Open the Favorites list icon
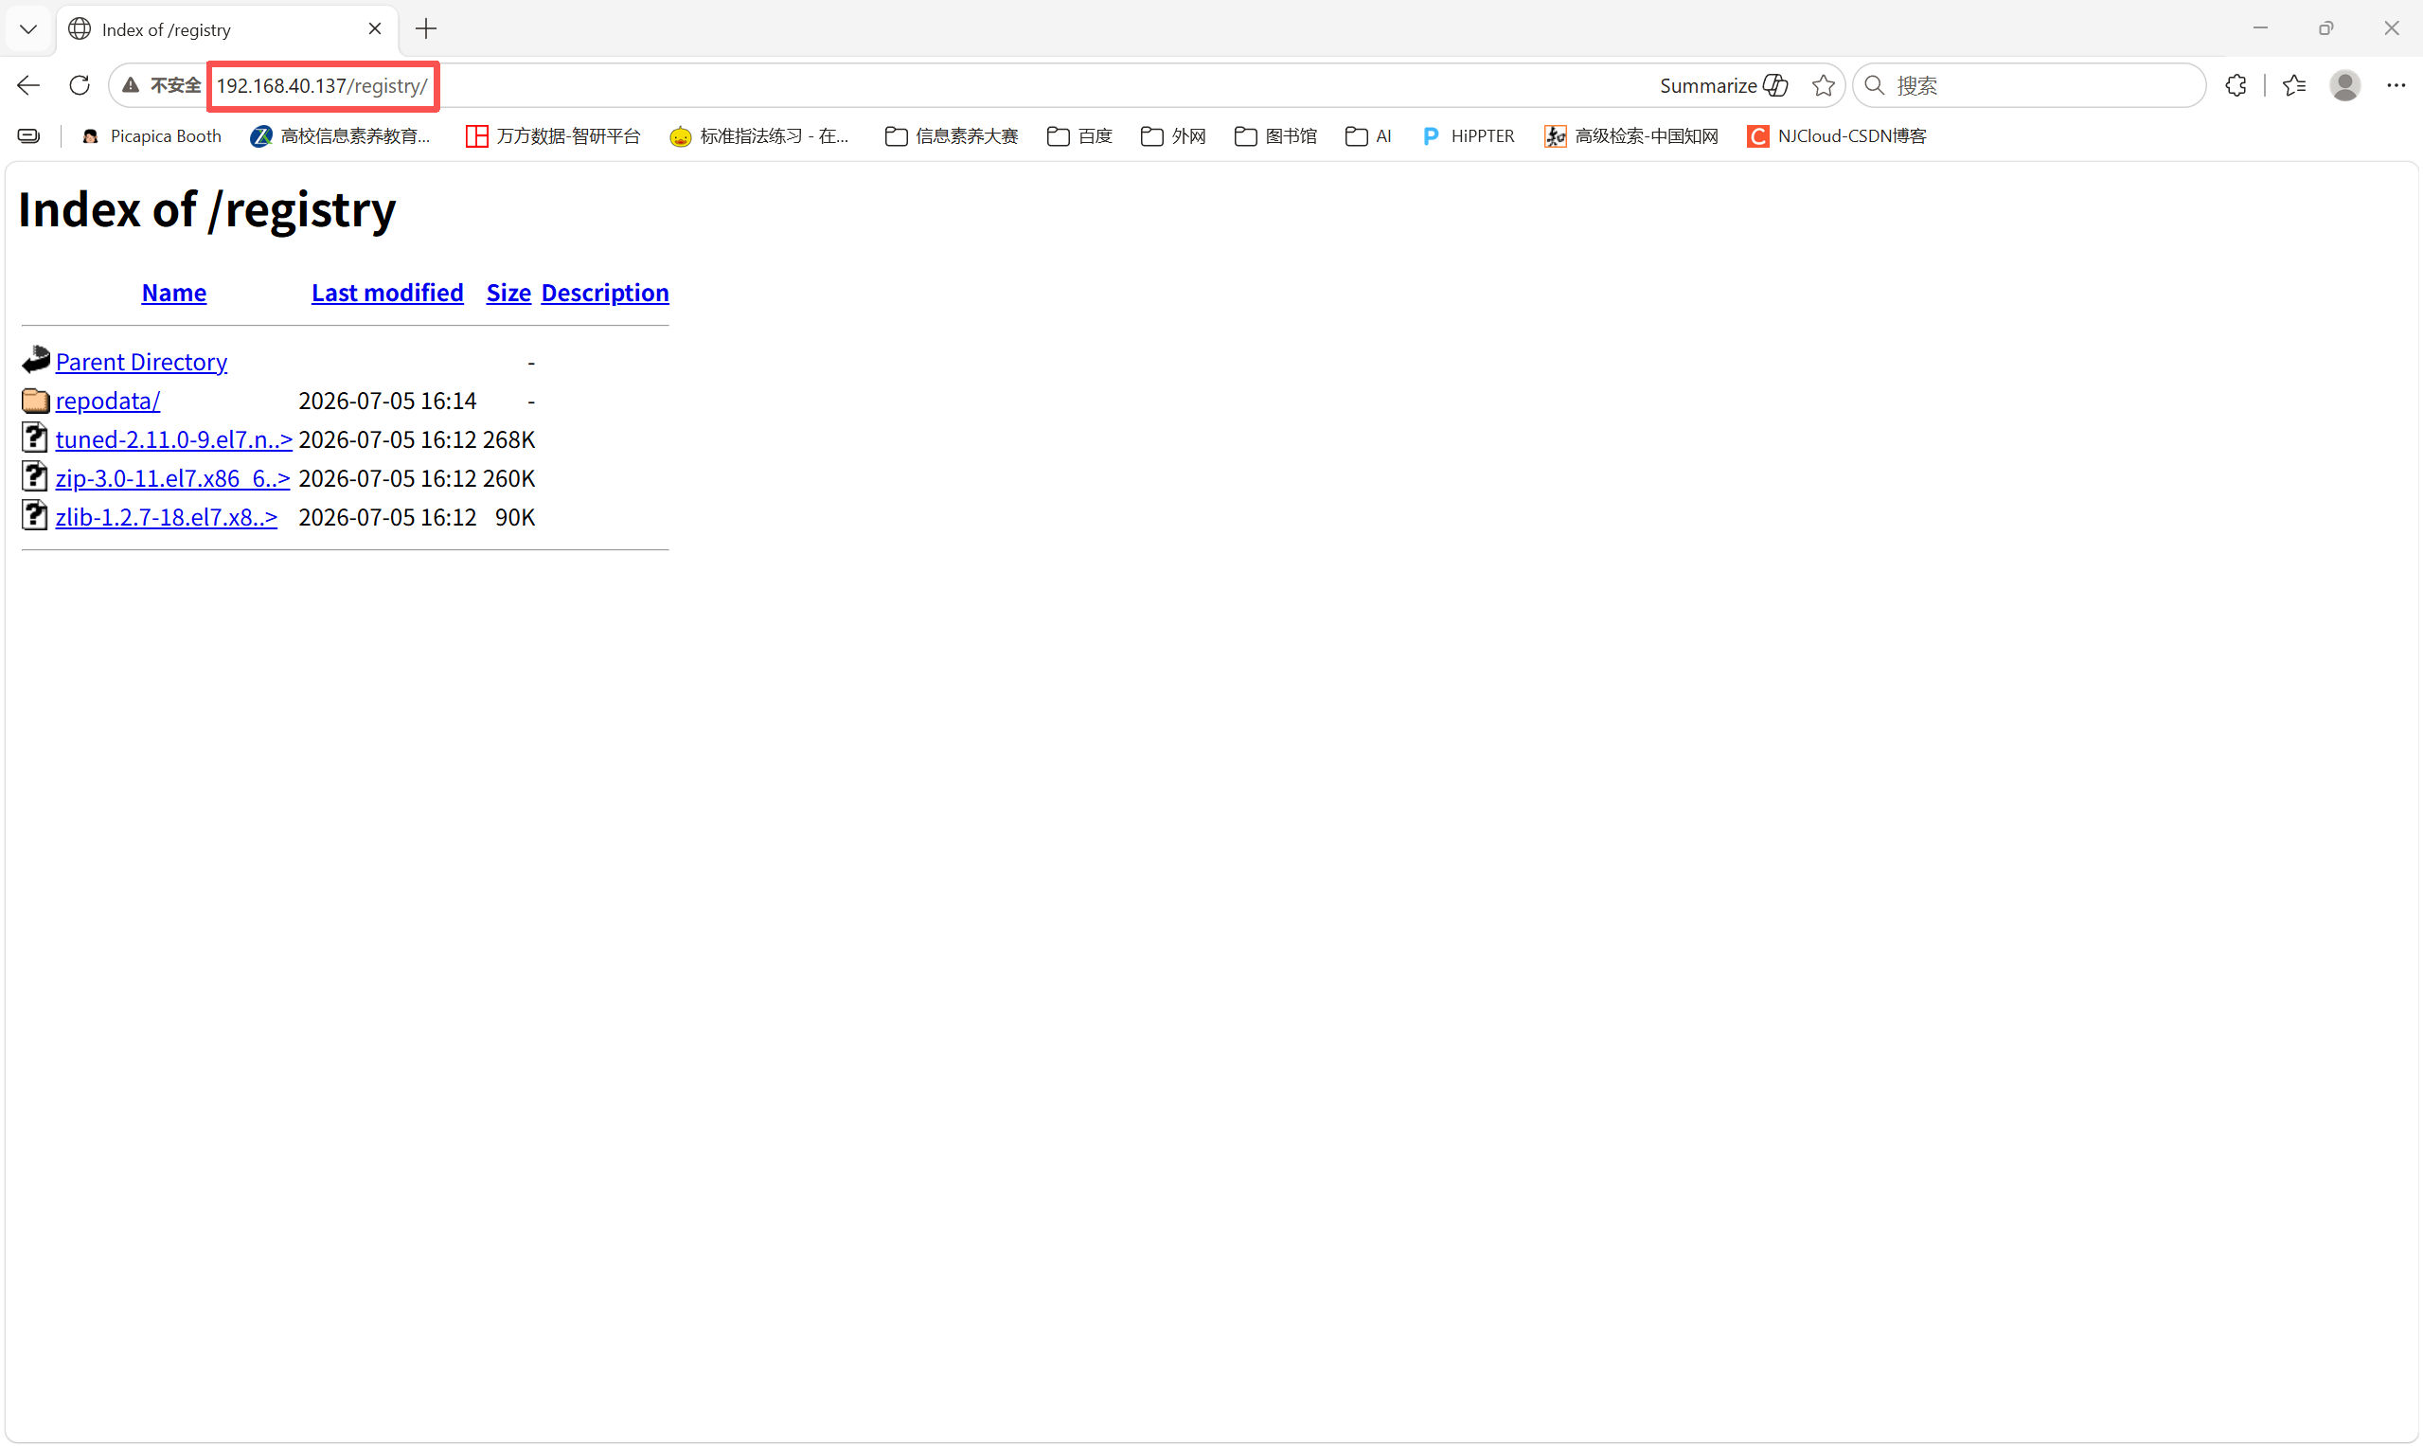The image size is (2423, 1446). point(2294,86)
